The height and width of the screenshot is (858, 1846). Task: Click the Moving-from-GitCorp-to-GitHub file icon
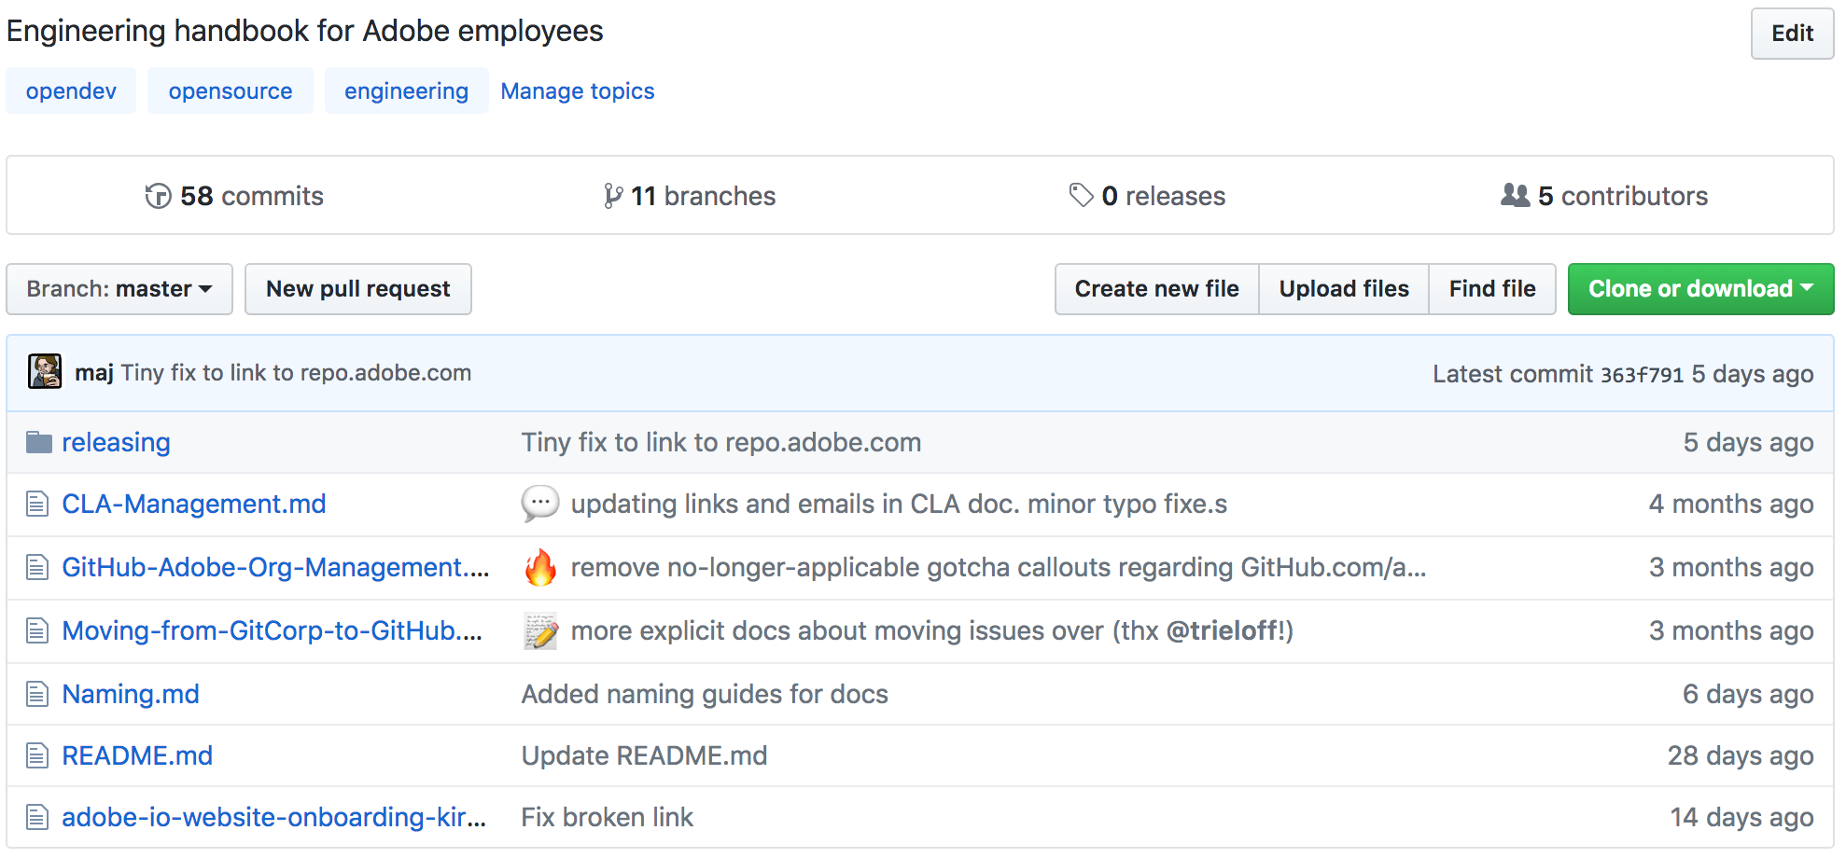tap(37, 631)
